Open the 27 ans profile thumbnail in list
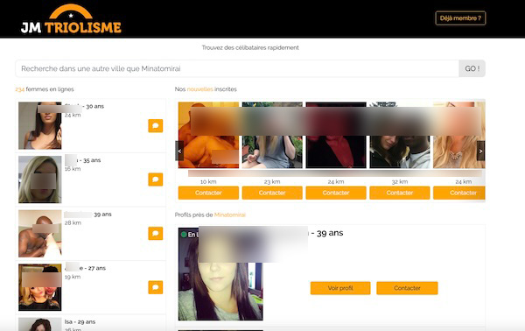This screenshot has height=331, width=525. 40,287
